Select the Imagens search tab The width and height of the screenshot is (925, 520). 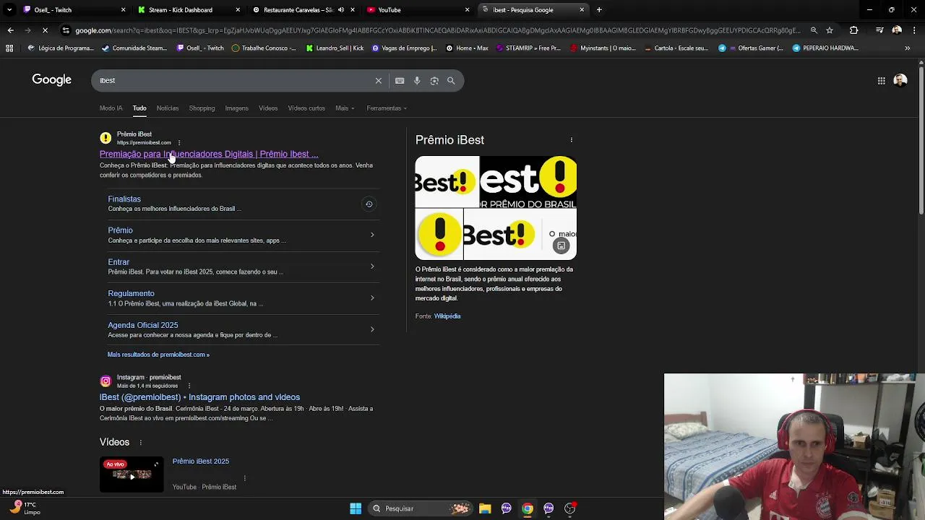click(x=236, y=108)
